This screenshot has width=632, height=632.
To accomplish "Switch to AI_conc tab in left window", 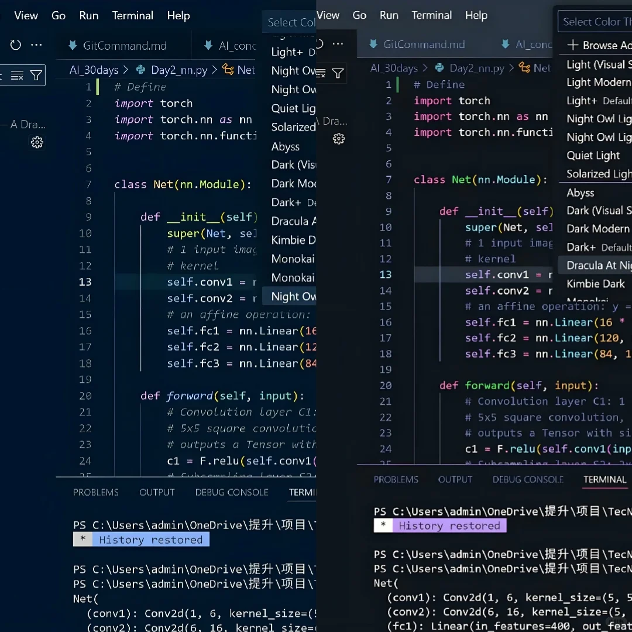I will pyautogui.click(x=230, y=46).
